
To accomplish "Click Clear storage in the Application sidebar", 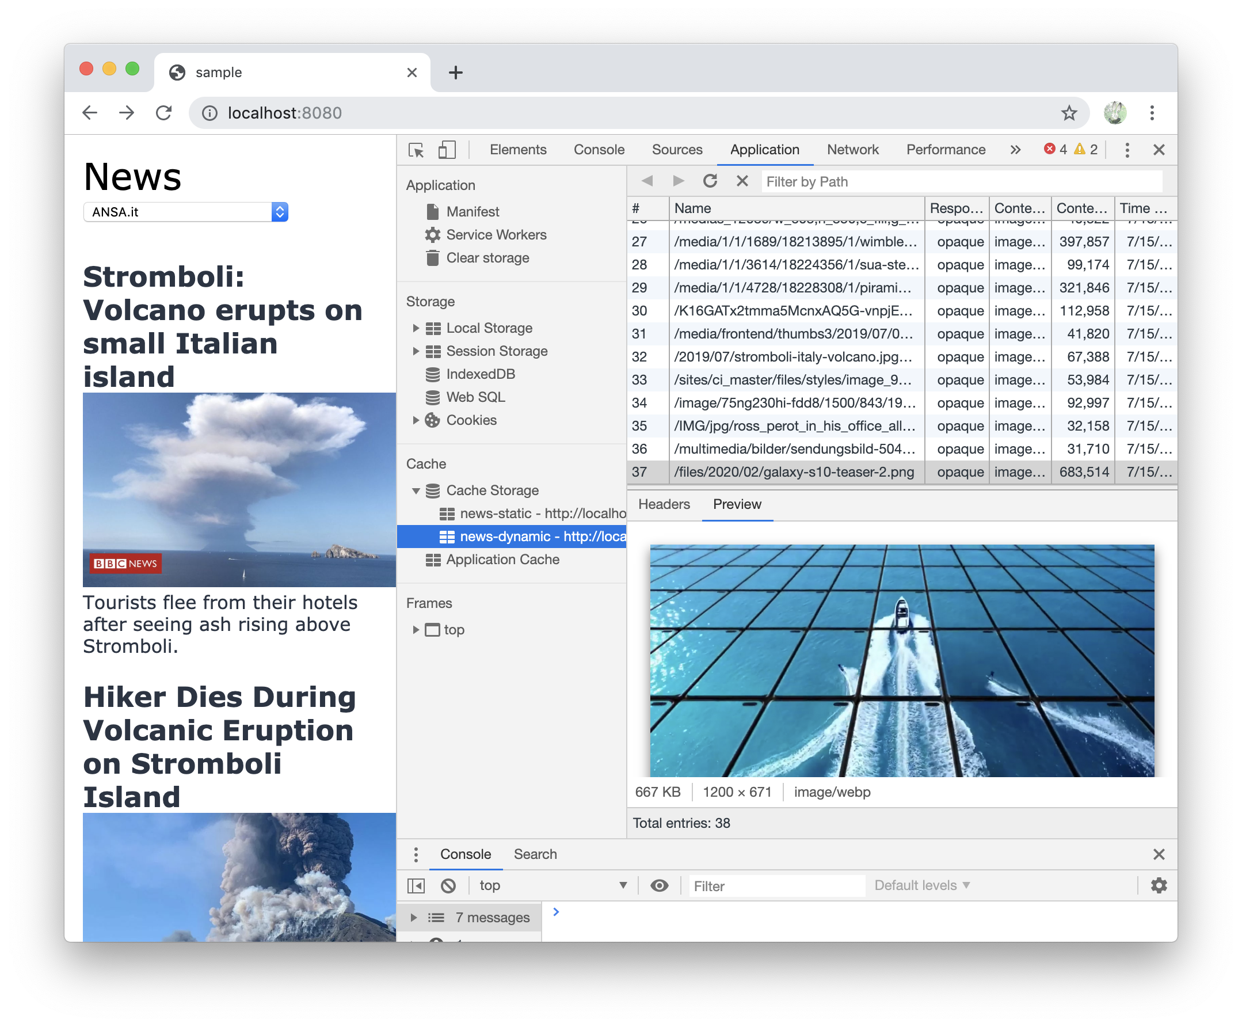I will pyautogui.click(x=487, y=257).
